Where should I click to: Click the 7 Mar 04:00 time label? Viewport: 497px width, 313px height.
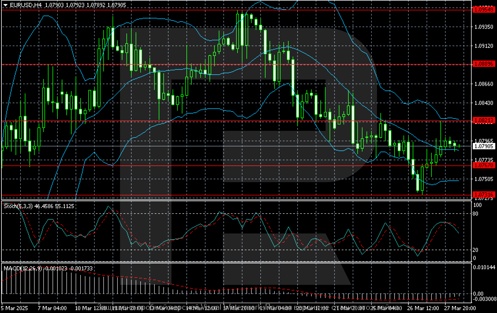pos(52,308)
